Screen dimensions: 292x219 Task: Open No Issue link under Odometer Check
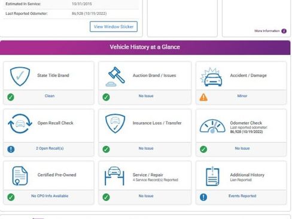242,148
